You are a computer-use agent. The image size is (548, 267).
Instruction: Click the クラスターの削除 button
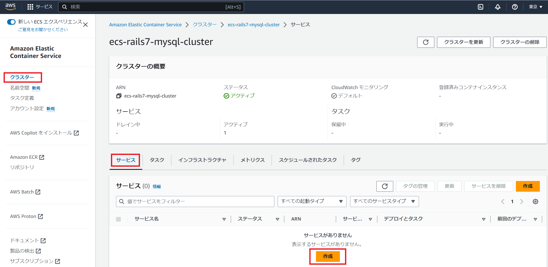(520, 42)
